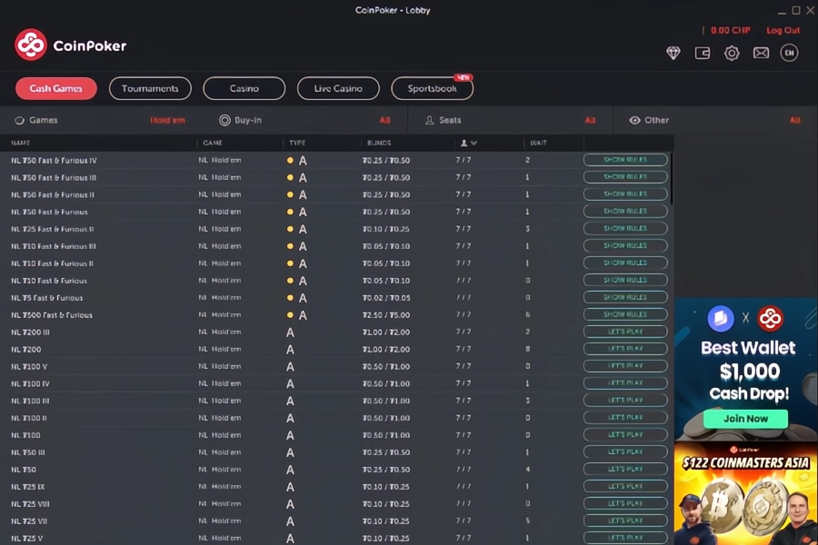Click the Log Out link
The width and height of the screenshot is (818, 545).
783,31
